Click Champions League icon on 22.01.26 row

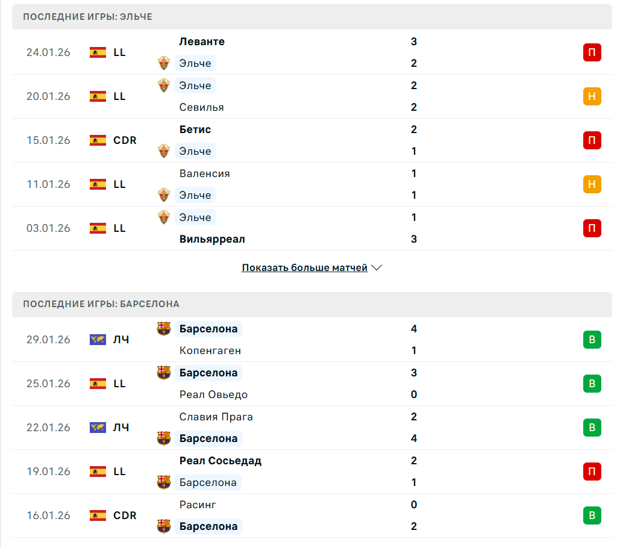98,428
